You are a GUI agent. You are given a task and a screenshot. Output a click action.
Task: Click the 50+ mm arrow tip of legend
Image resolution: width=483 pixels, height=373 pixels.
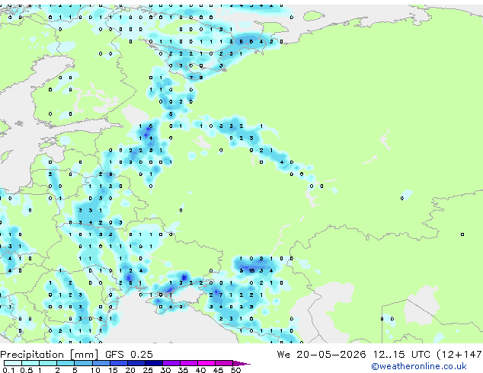pyautogui.click(x=241, y=363)
